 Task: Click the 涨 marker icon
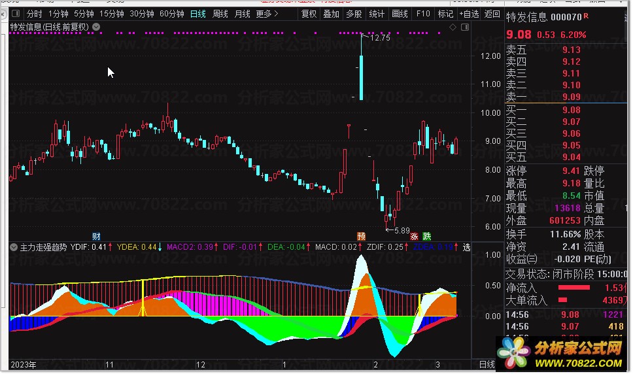(x=414, y=236)
